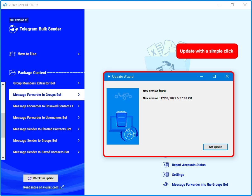The height and width of the screenshot is (196, 252).
Task: Expand Message Forwarder to Groups Bot chevron
Action: pyautogui.click(x=79, y=95)
